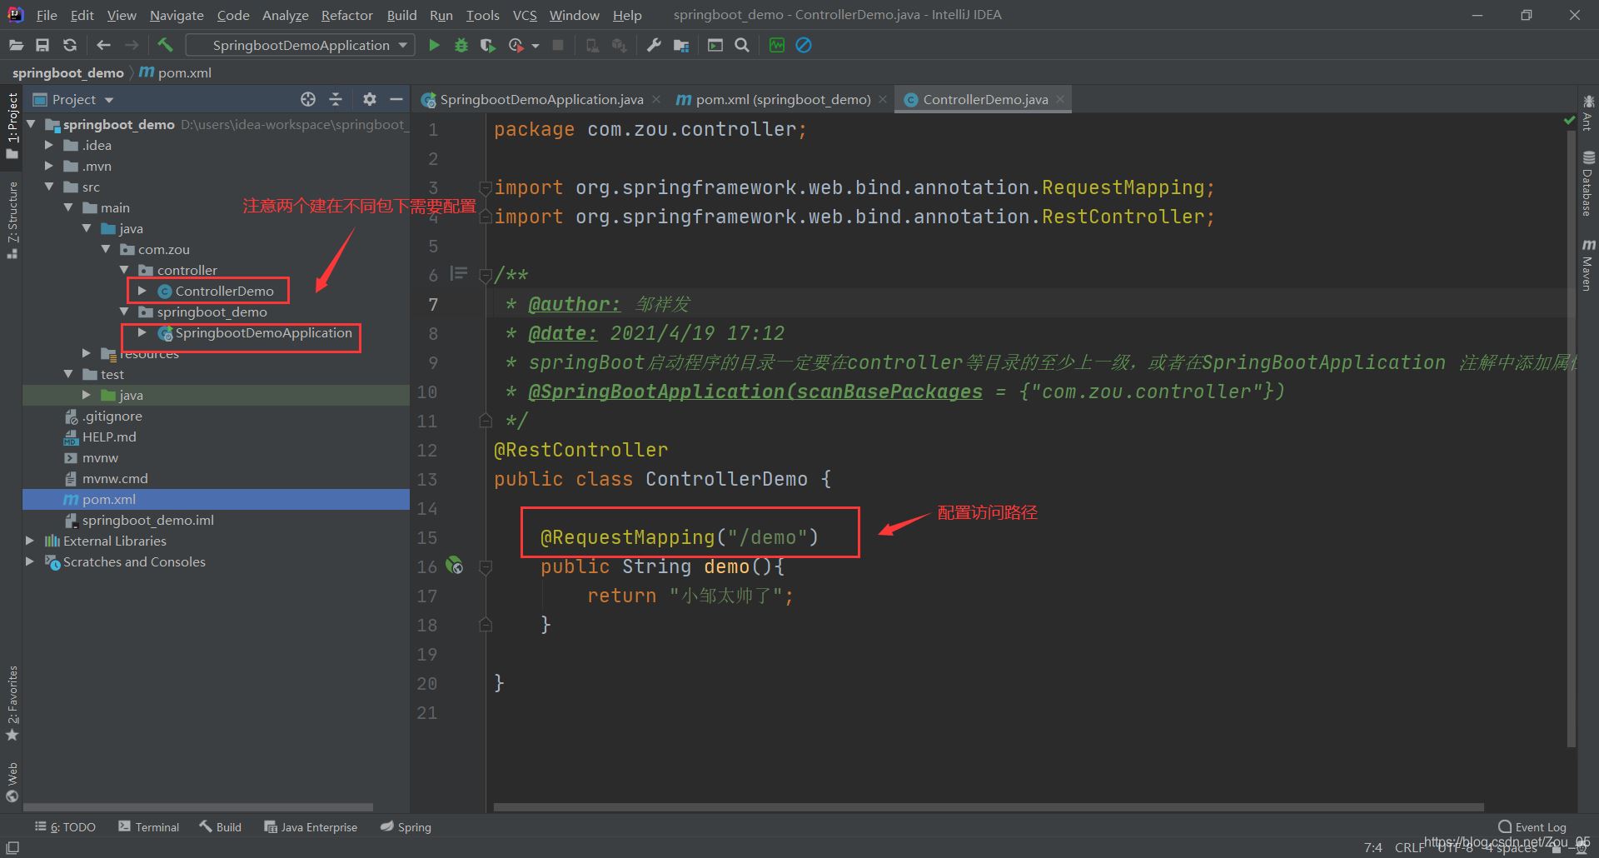
Task: Toggle Select Opened File in the Project panel
Action: pyautogui.click(x=308, y=99)
